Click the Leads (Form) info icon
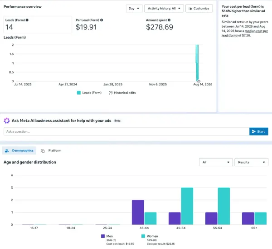The width and height of the screenshot is (272, 249). (27, 20)
